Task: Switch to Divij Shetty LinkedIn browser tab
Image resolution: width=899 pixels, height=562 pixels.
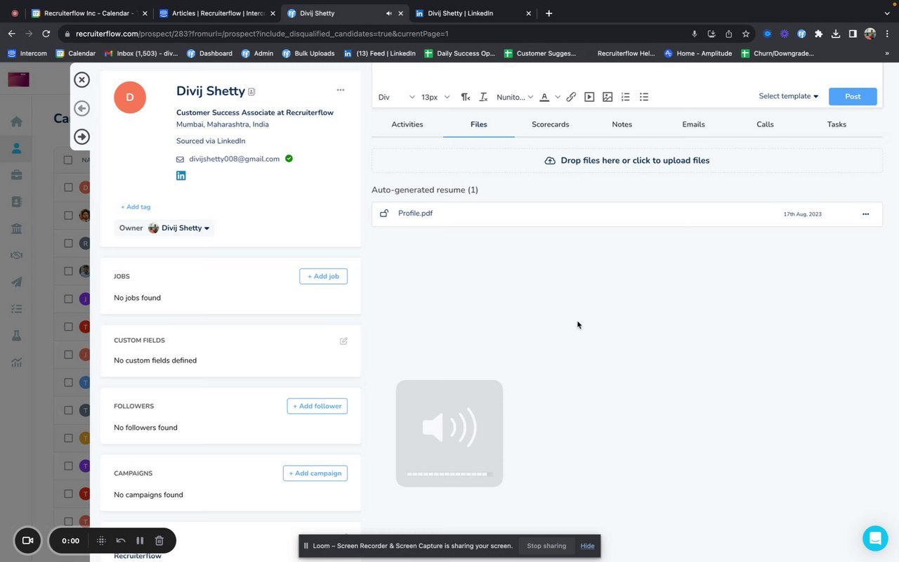Action: (473, 13)
